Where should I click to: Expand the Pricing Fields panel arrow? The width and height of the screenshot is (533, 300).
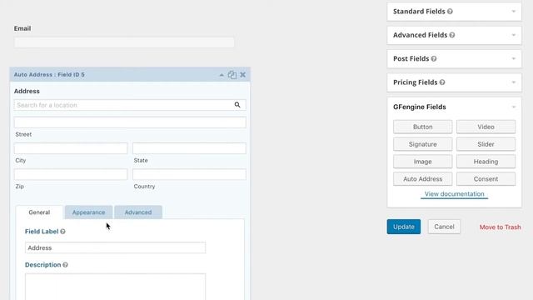tap(514, 82)
